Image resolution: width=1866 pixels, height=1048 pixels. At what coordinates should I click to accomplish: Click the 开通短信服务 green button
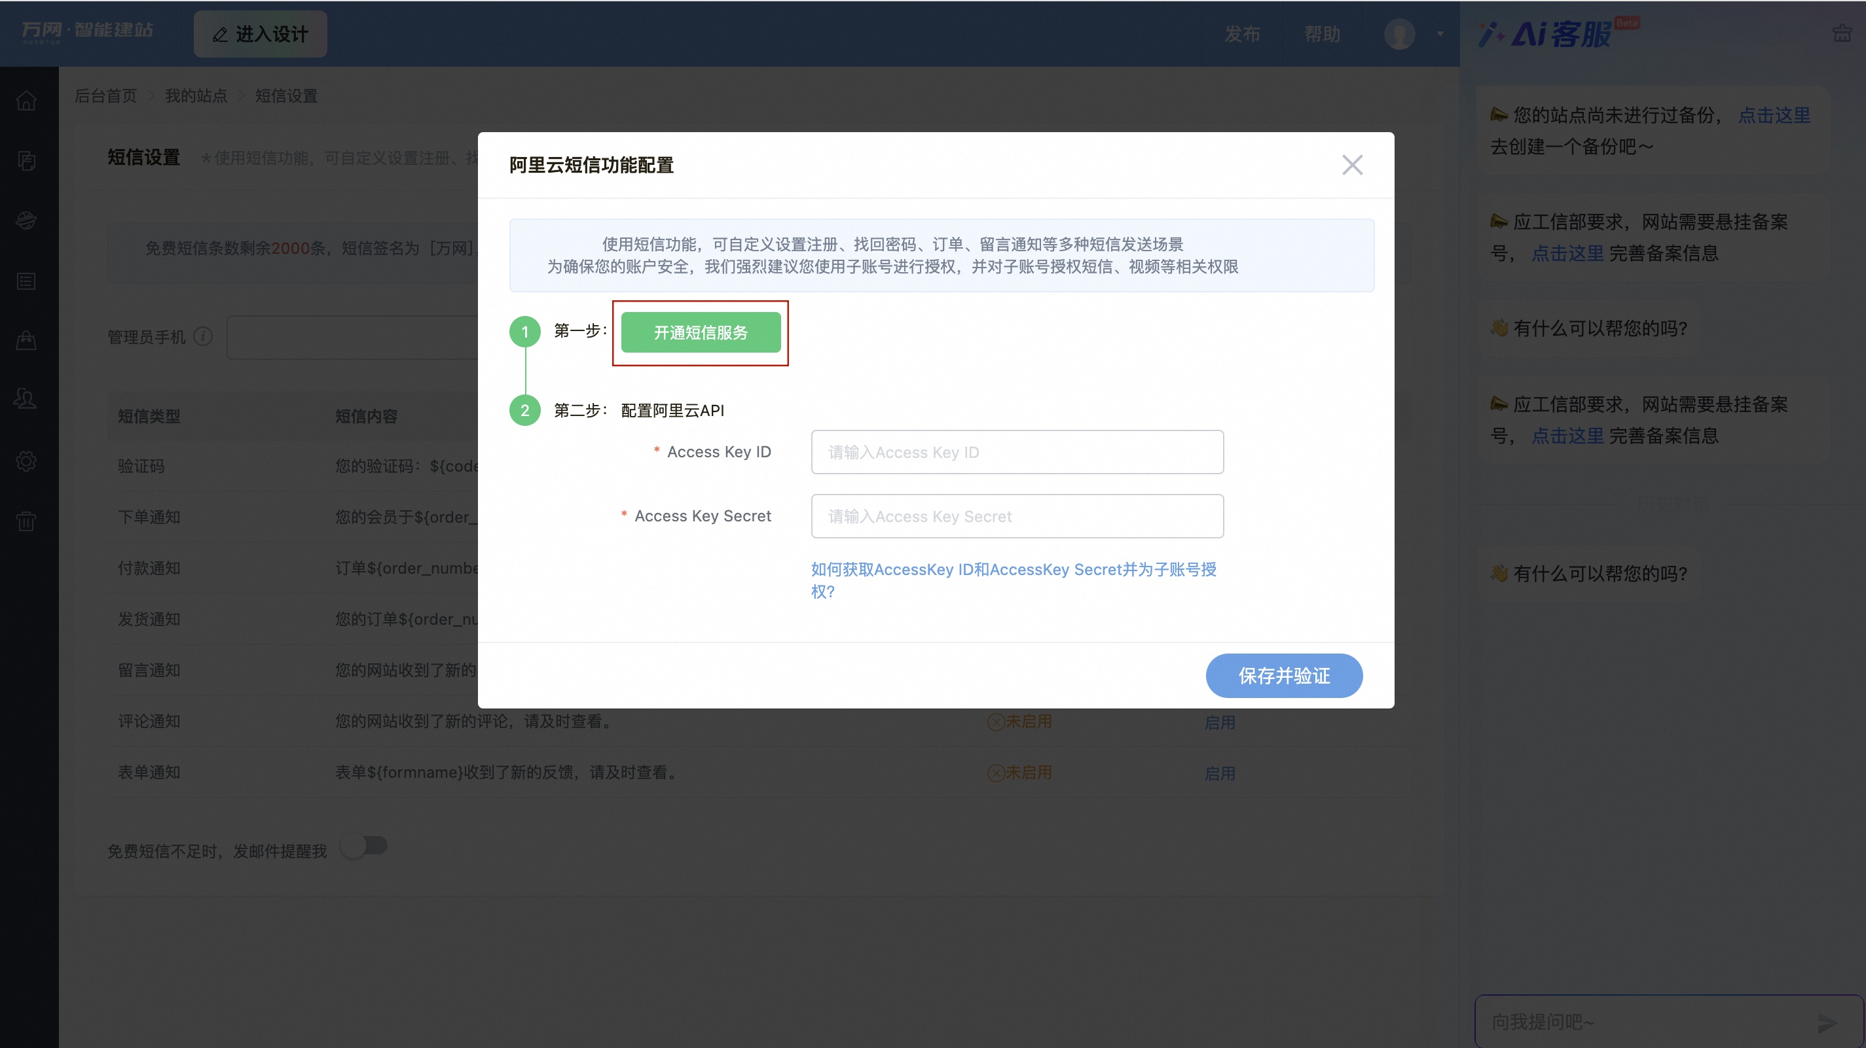coord(701,332)
